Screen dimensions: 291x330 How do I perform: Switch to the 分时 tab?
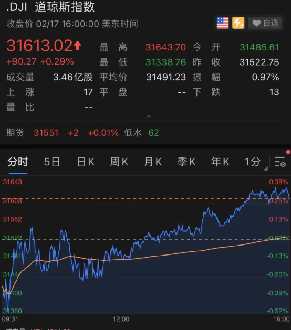(x=18, y=162)
